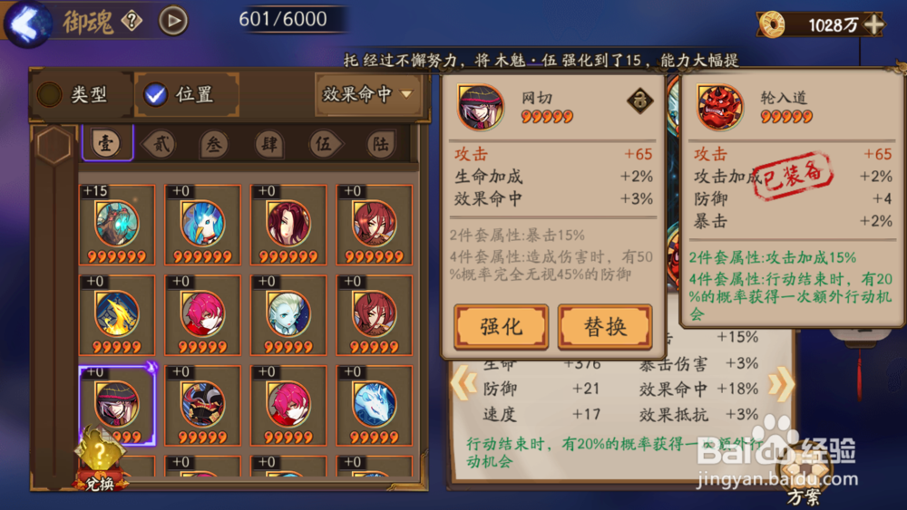
Task: Click the gold coin currency icon
Action: tap(772, 24)
